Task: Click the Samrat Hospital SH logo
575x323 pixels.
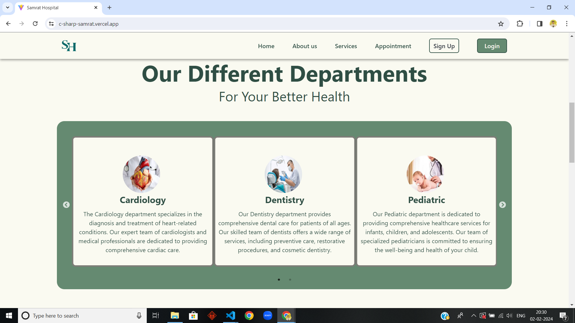Action: (x=69, y=46)
